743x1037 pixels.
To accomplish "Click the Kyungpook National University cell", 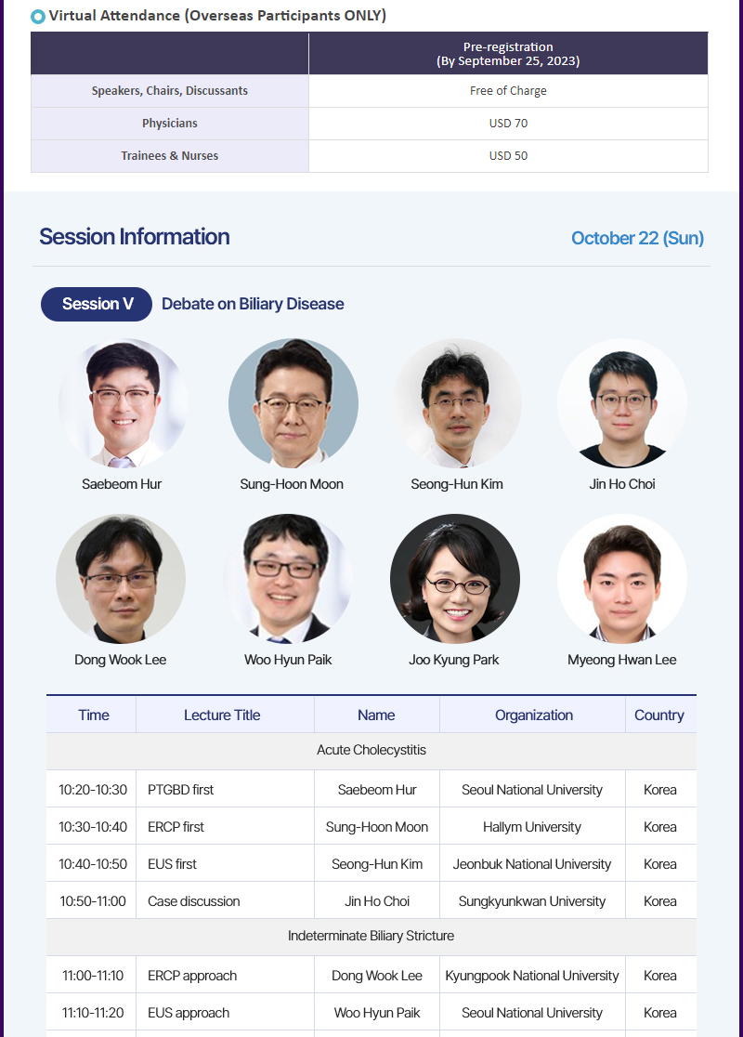I will tap(532, 976).
